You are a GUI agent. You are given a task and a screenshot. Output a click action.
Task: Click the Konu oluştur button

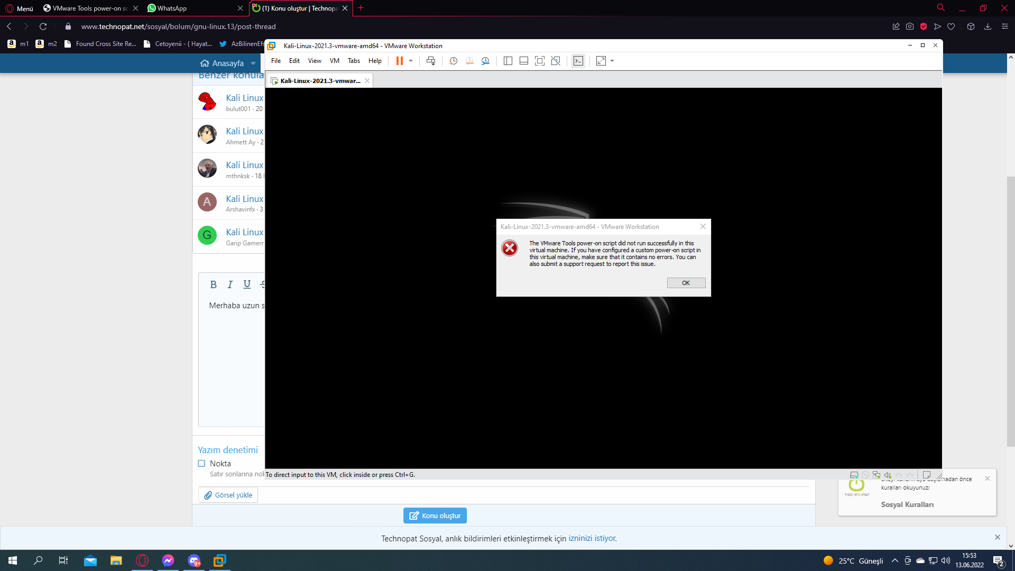[x=435, y=515]
